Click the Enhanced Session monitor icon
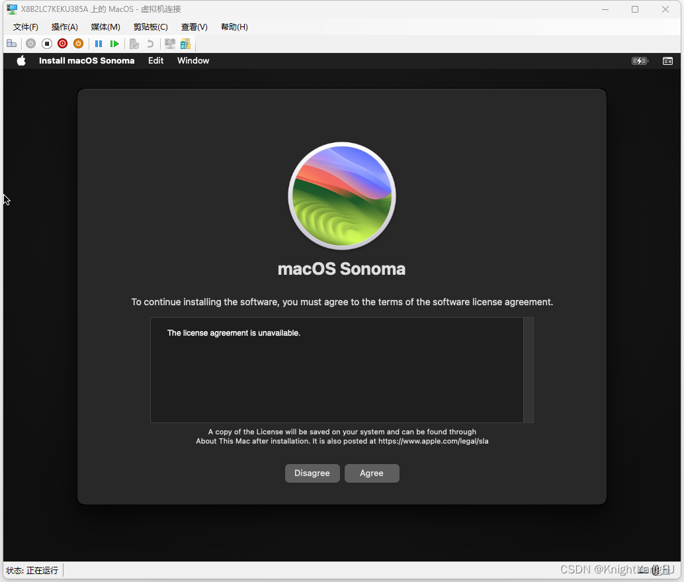The width and height of the screenshot is (684, 582). (x=170, y=44)
